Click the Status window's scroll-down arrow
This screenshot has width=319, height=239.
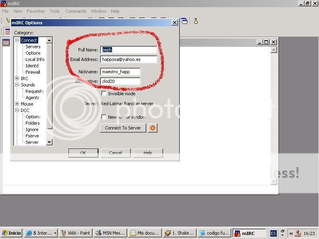point(274,182)
